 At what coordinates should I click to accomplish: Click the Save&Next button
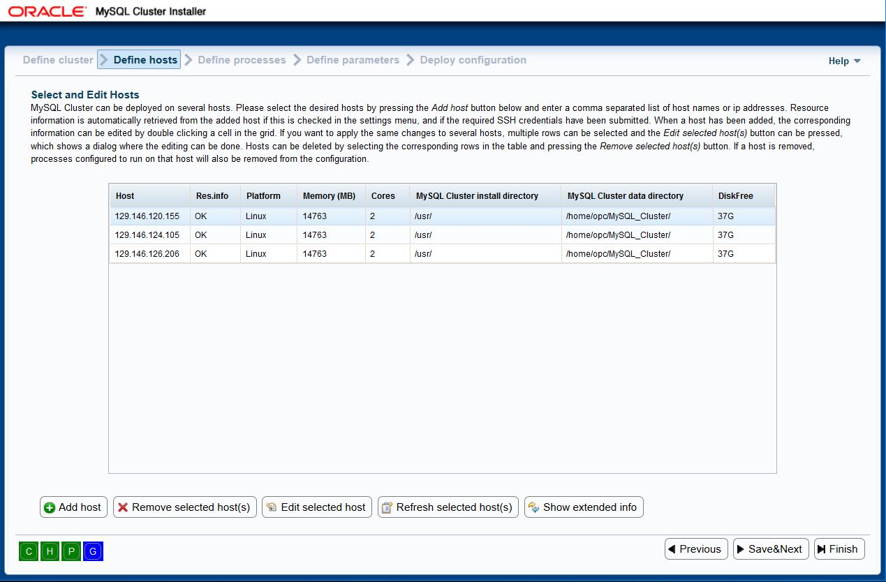771,549
